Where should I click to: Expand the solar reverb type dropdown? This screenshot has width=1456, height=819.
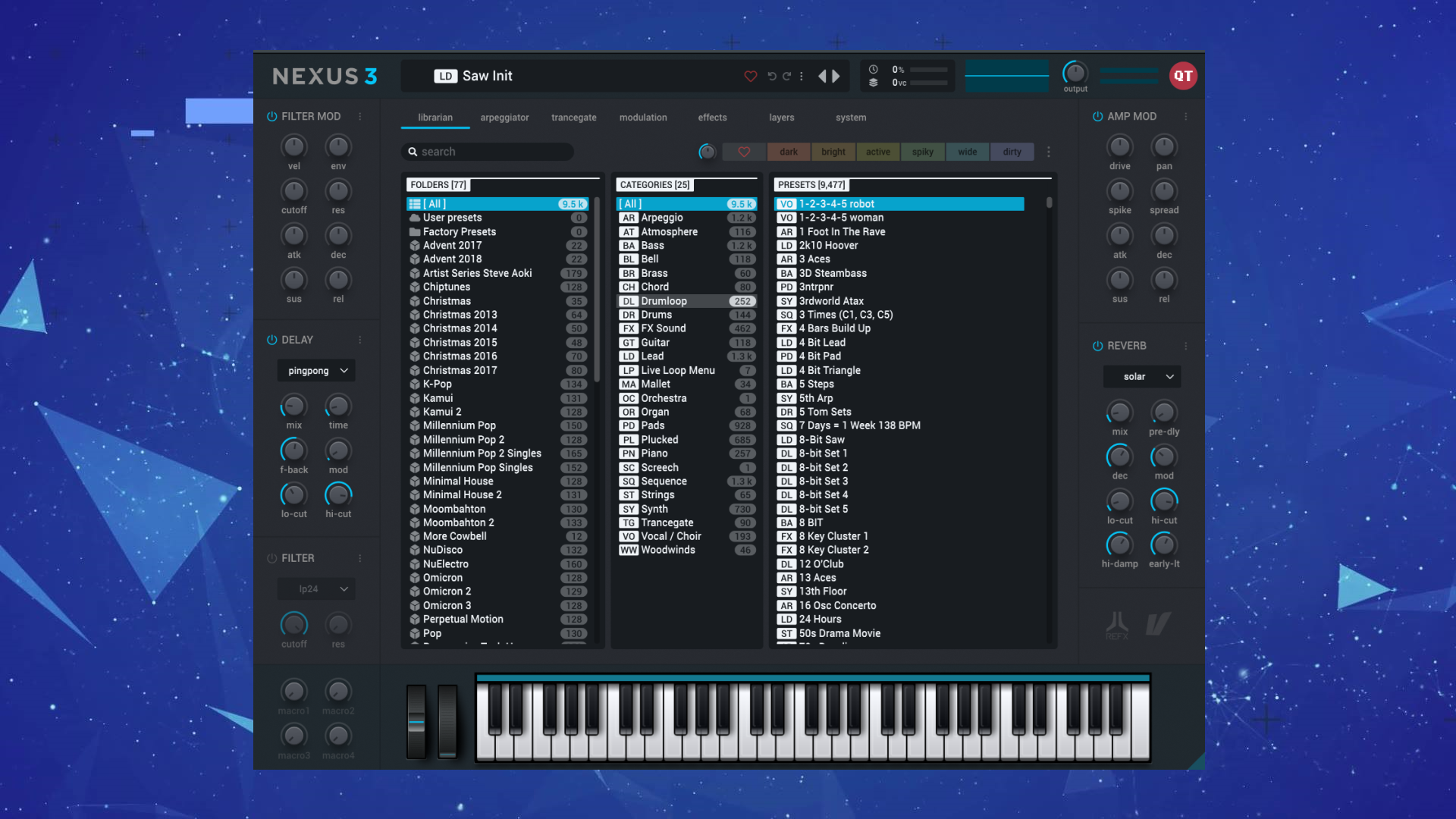tap(1143, 376)
